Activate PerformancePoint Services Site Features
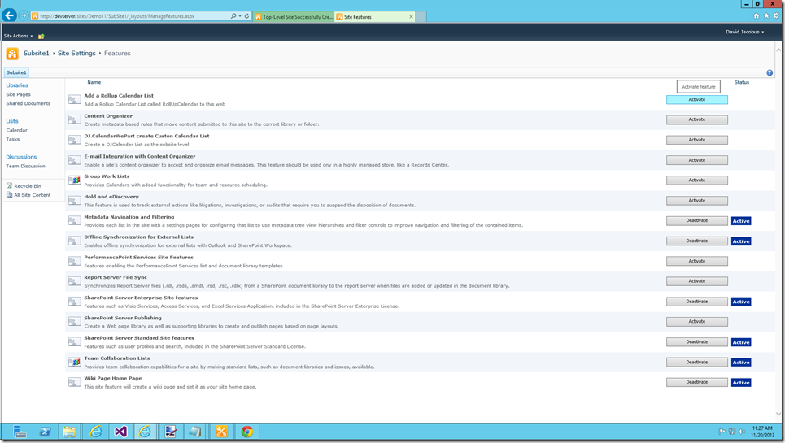Screen dimensions: 785x443 697,261
